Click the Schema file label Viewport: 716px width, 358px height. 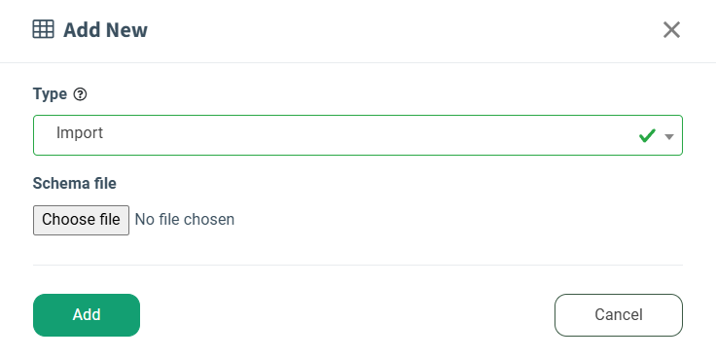tap(75, 183)
